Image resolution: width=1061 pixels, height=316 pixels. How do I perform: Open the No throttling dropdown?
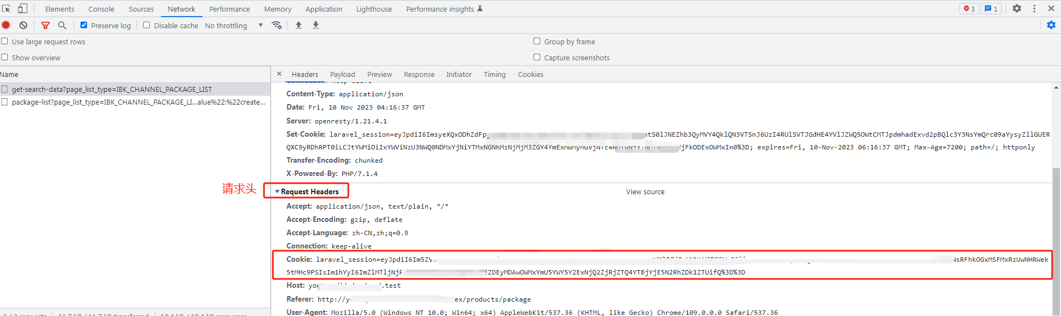(x=233, y=25)
